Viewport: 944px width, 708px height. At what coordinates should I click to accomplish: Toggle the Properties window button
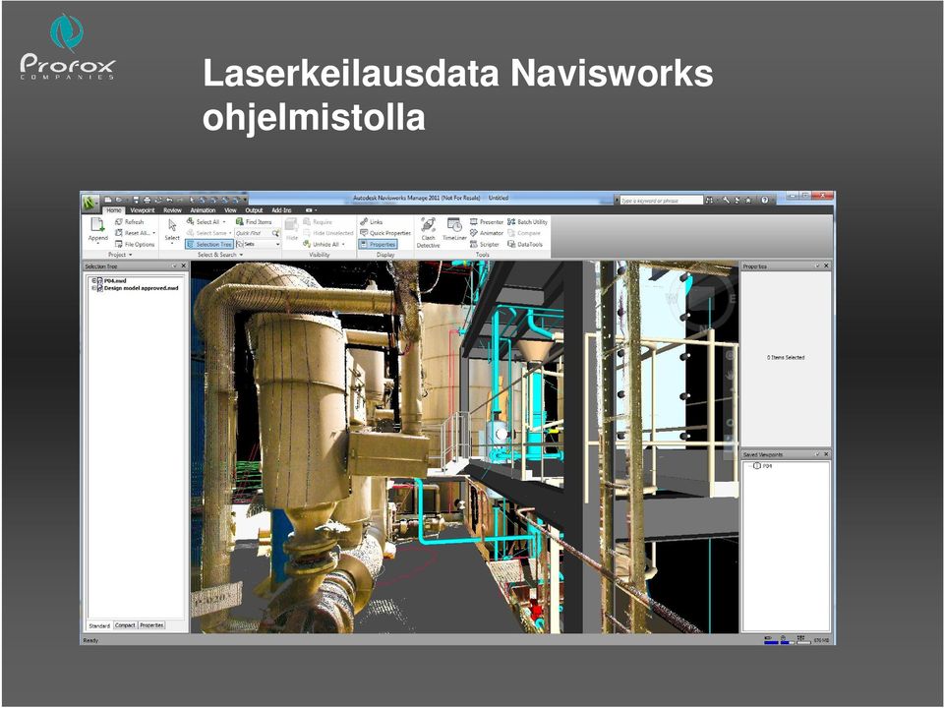tap(378, 245)
